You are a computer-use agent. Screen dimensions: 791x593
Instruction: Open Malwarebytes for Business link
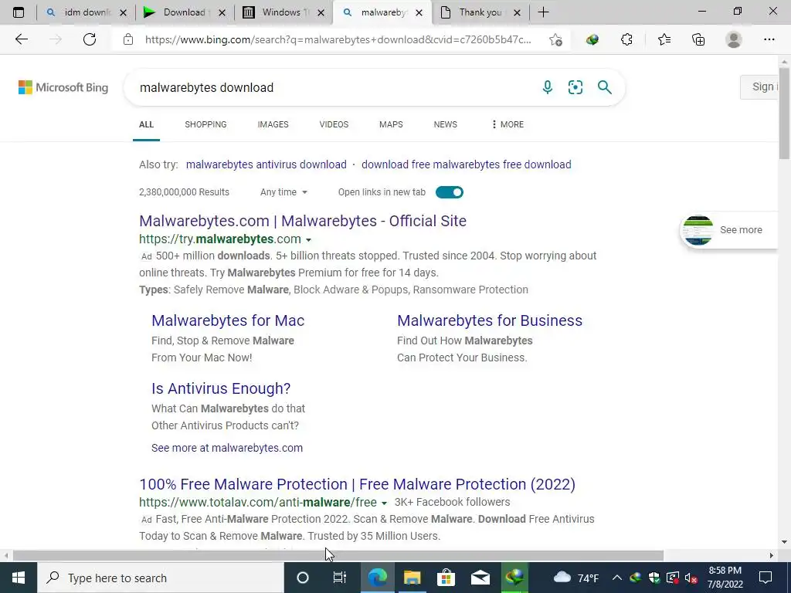coord(490,320)
